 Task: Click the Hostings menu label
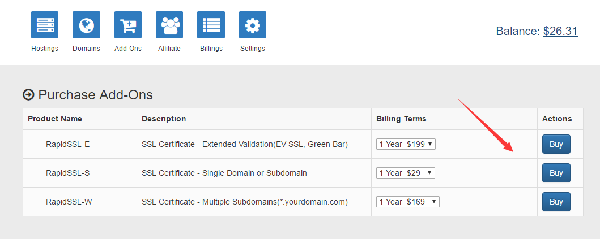pos(45,49)
